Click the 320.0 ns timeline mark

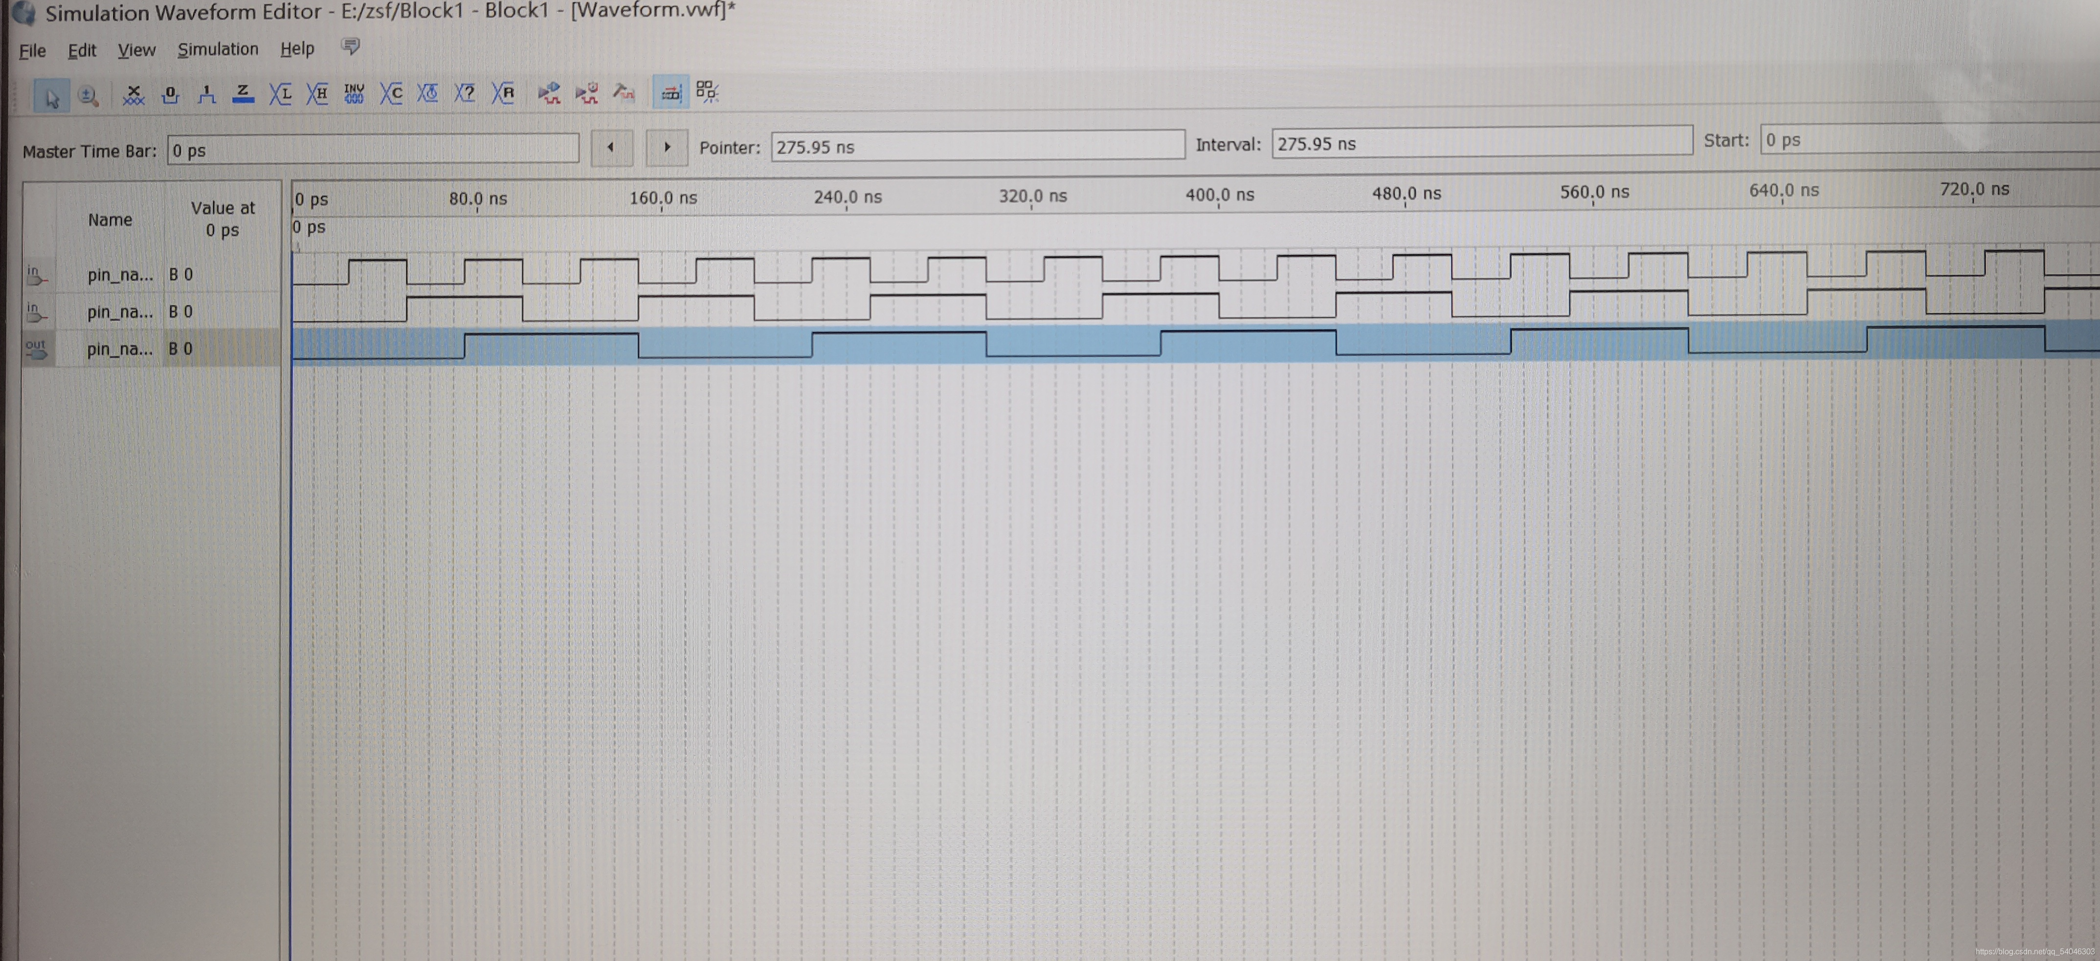pyautogui.click(x=1033, y=197)
